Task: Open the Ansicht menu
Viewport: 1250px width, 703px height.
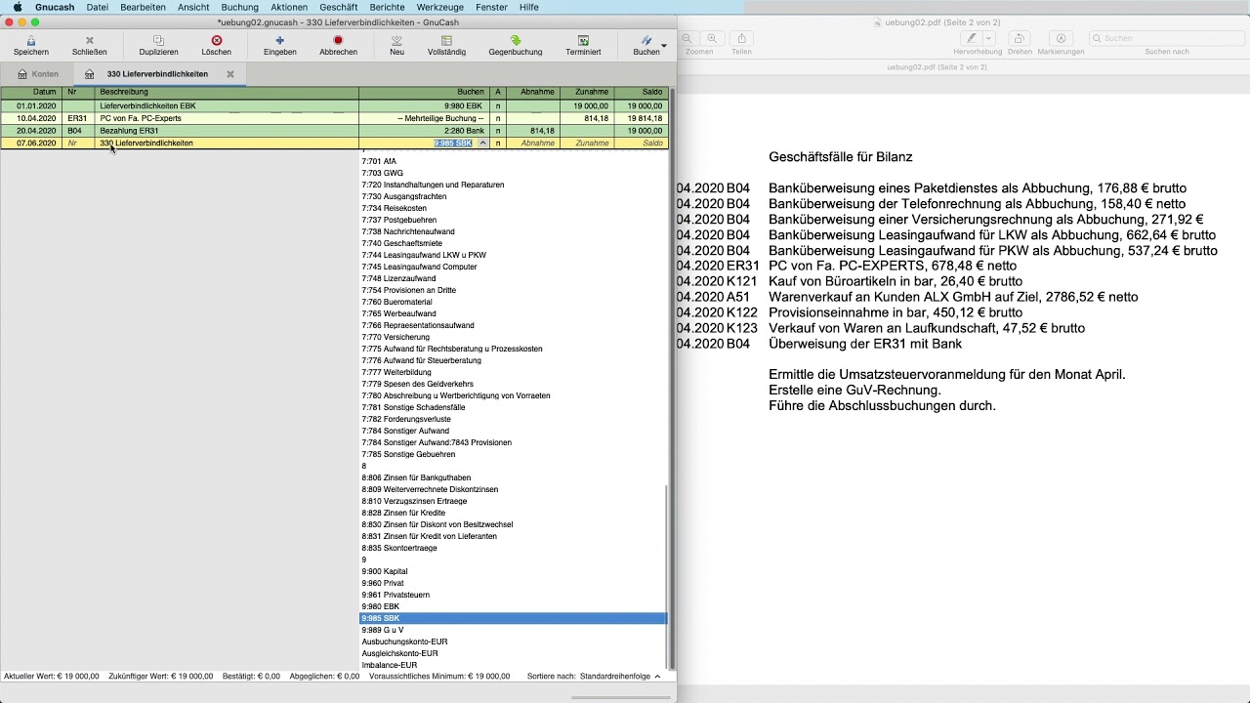Action: [x=193, y=7]
